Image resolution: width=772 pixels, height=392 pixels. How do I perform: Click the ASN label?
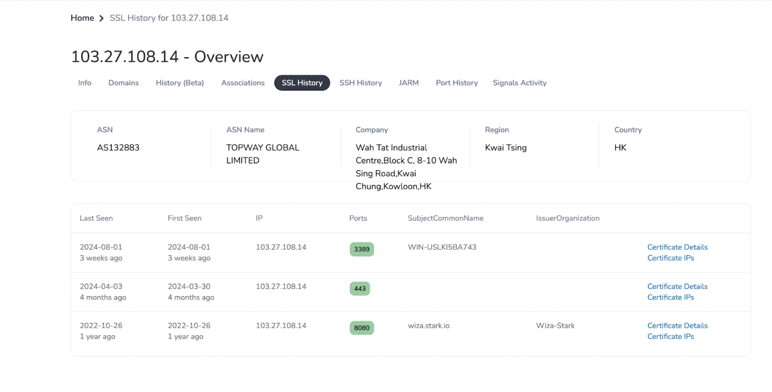tap(105, 130)
